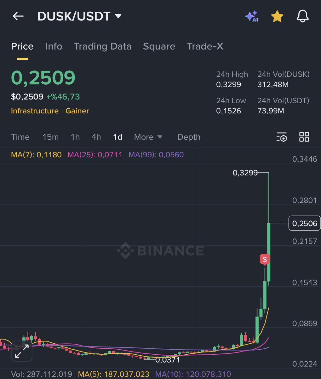Select the 4h candle interval
321x379 pixels.
pyautogui.click(x=96, y=137)
